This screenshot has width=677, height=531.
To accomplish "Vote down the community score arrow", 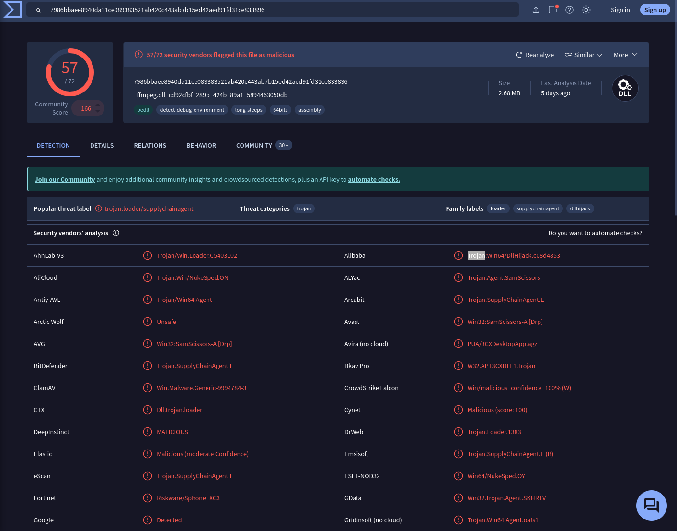I will [x=98, y=112].
